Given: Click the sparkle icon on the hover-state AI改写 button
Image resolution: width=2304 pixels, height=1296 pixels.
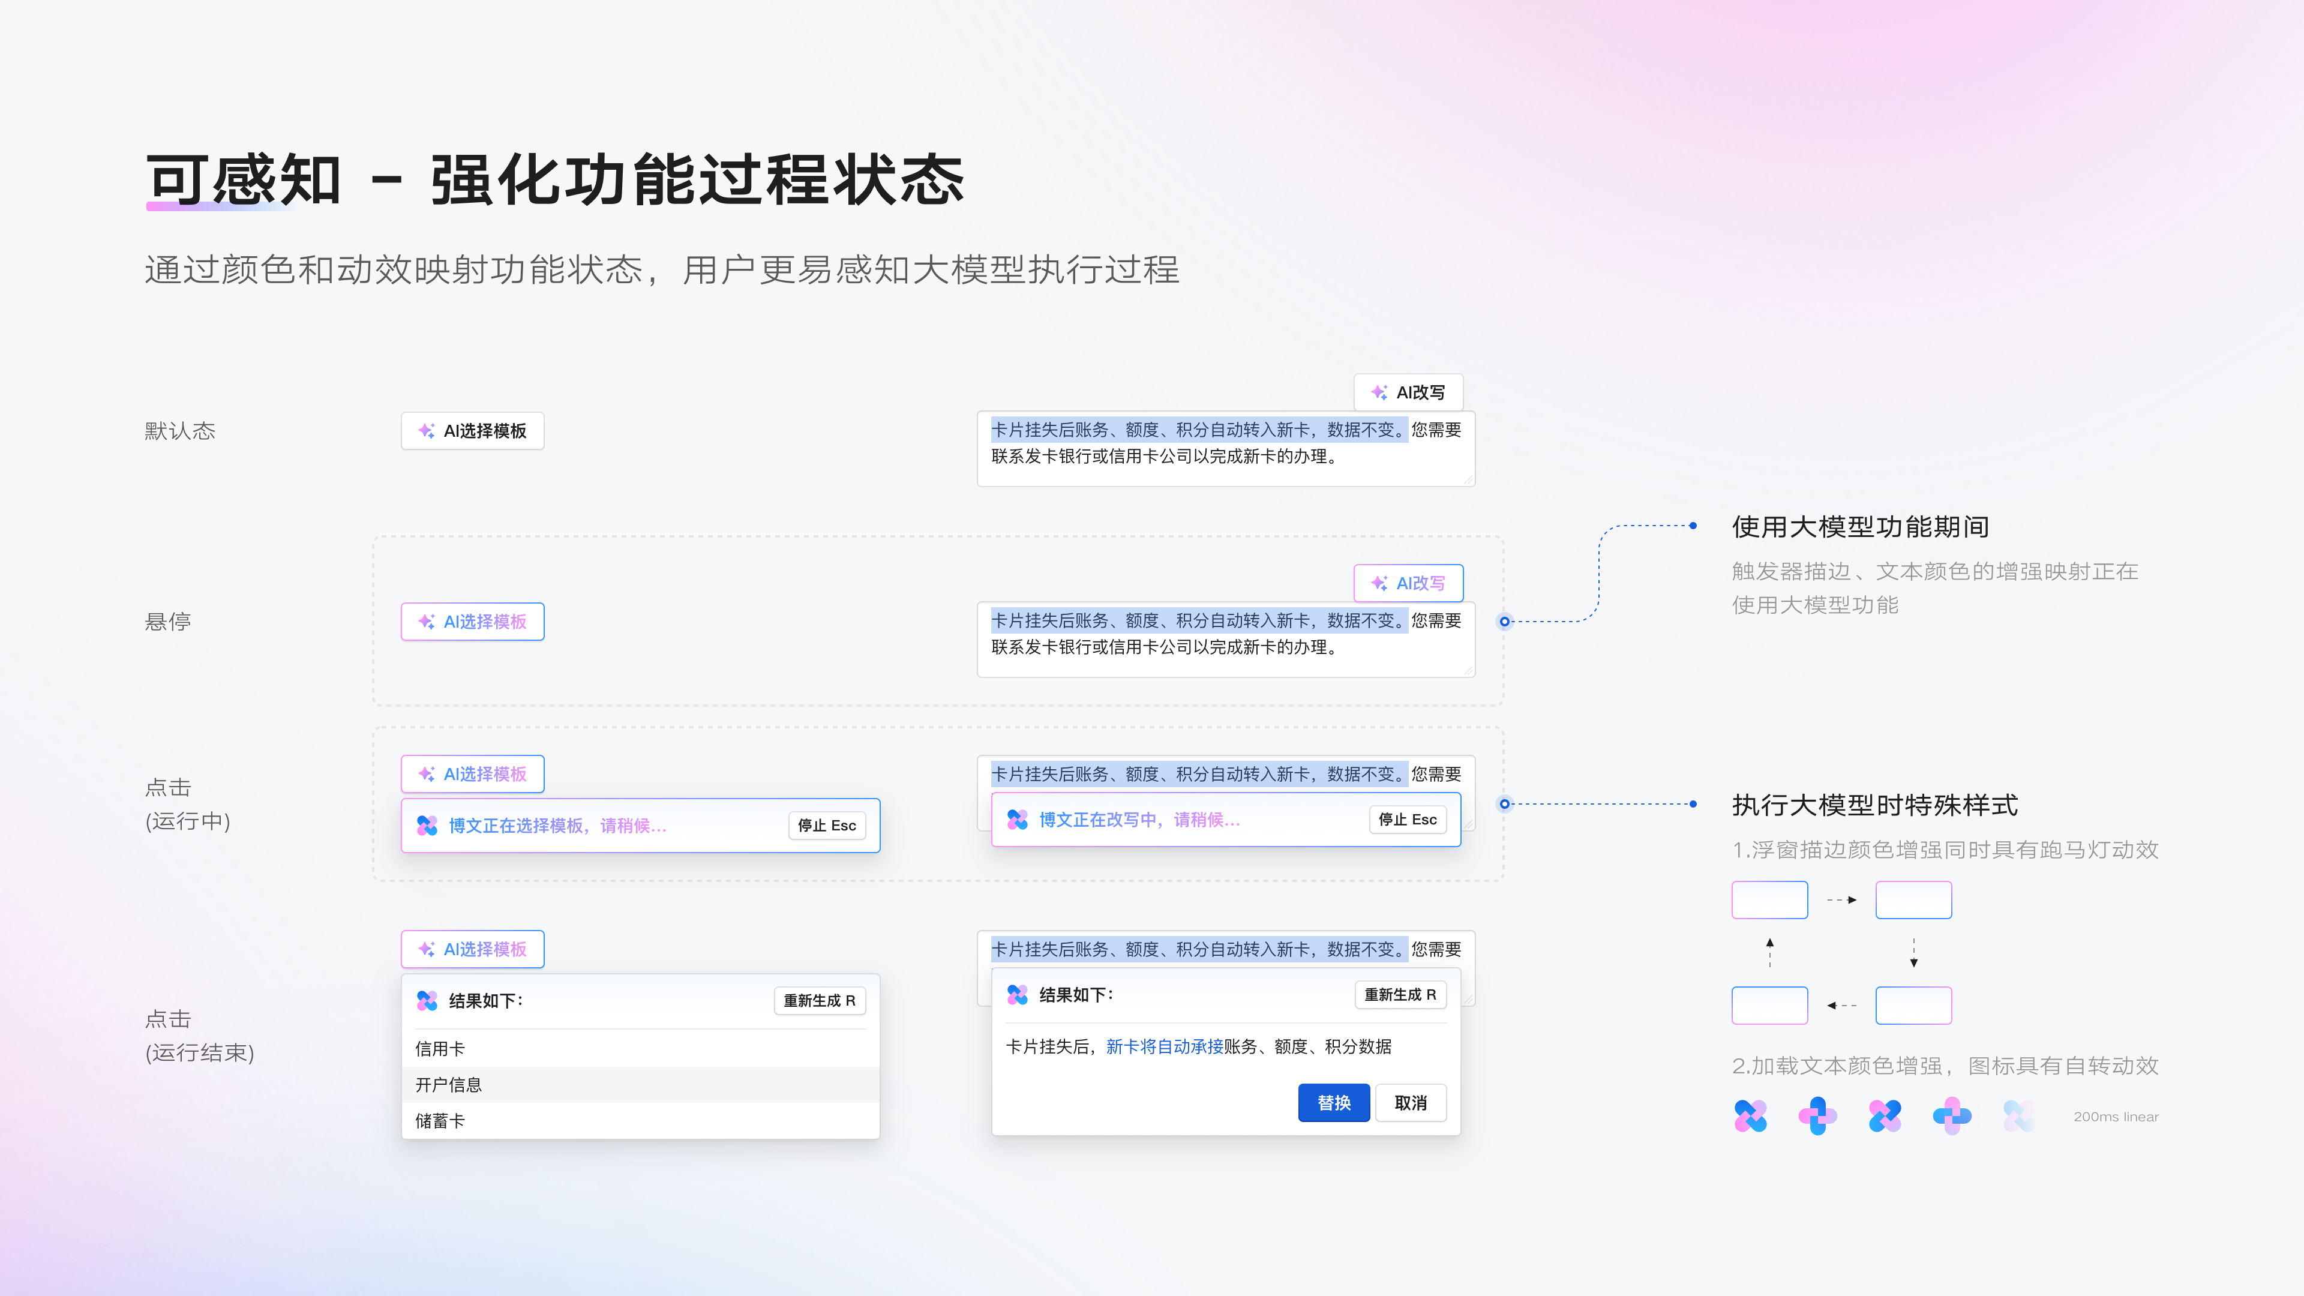Looking at the screenshot, I should pyautogui.click(x=1379, y=583).
